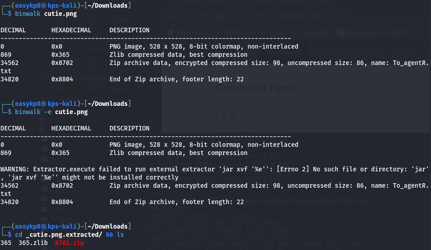Click the 'binwalk -e cutie.png' command line
431x250 pixels.
click(x=51, y=112)
